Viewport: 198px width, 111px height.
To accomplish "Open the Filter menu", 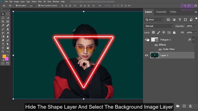I will (40, 2).
